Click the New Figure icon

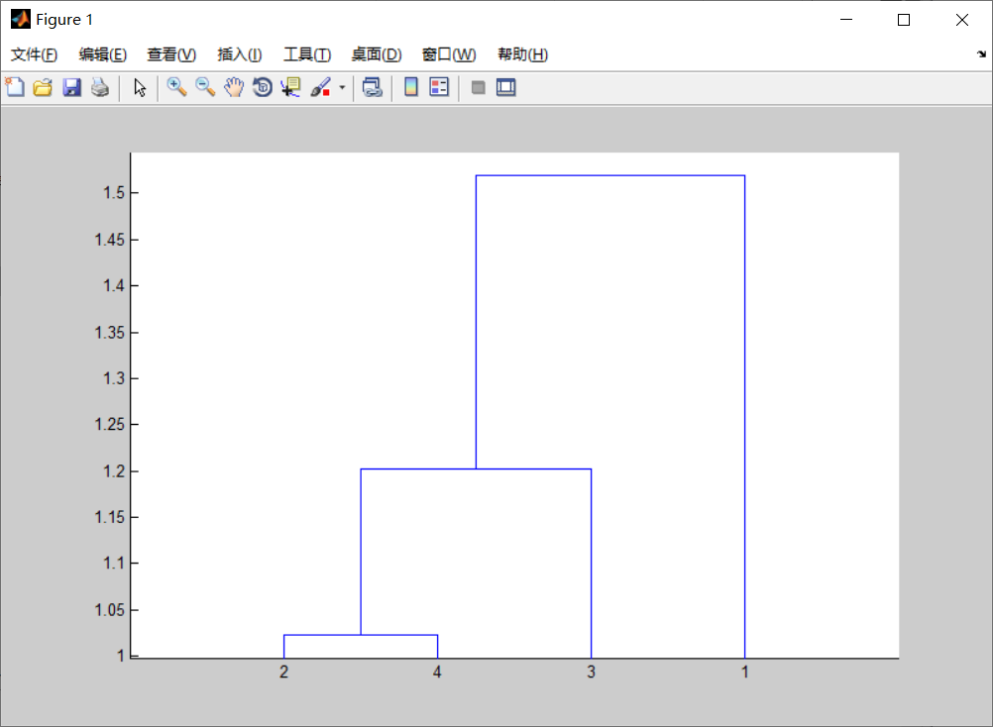point(15,87)
